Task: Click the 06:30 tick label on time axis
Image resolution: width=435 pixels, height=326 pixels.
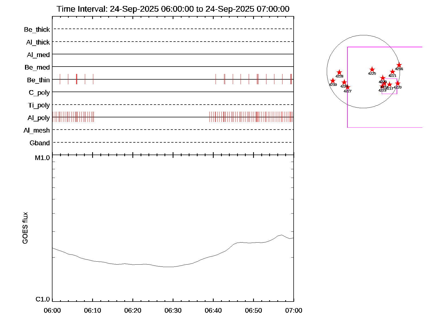Action: (x=173, y=310)
